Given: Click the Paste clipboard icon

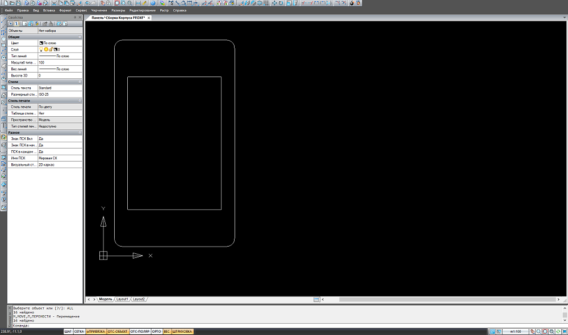Looking at the screenshot, I should point(66,3).
